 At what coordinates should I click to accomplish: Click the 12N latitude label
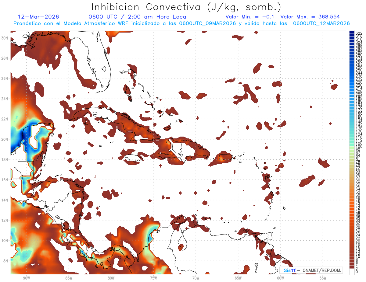[x=5, y=220]
